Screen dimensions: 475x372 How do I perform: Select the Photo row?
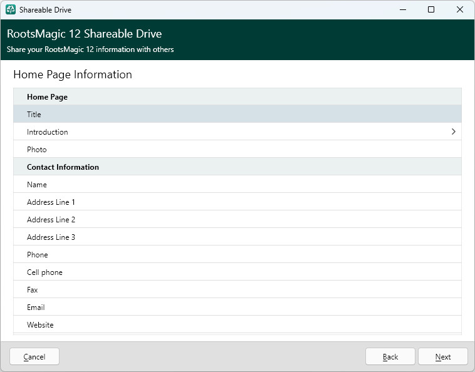(237, 149)
